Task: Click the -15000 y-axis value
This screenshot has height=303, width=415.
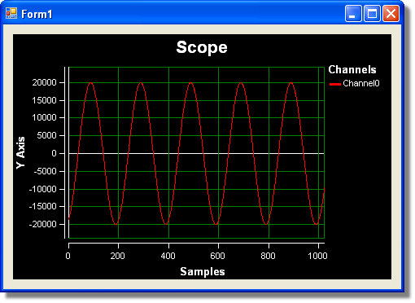Action: pos(43,206)
